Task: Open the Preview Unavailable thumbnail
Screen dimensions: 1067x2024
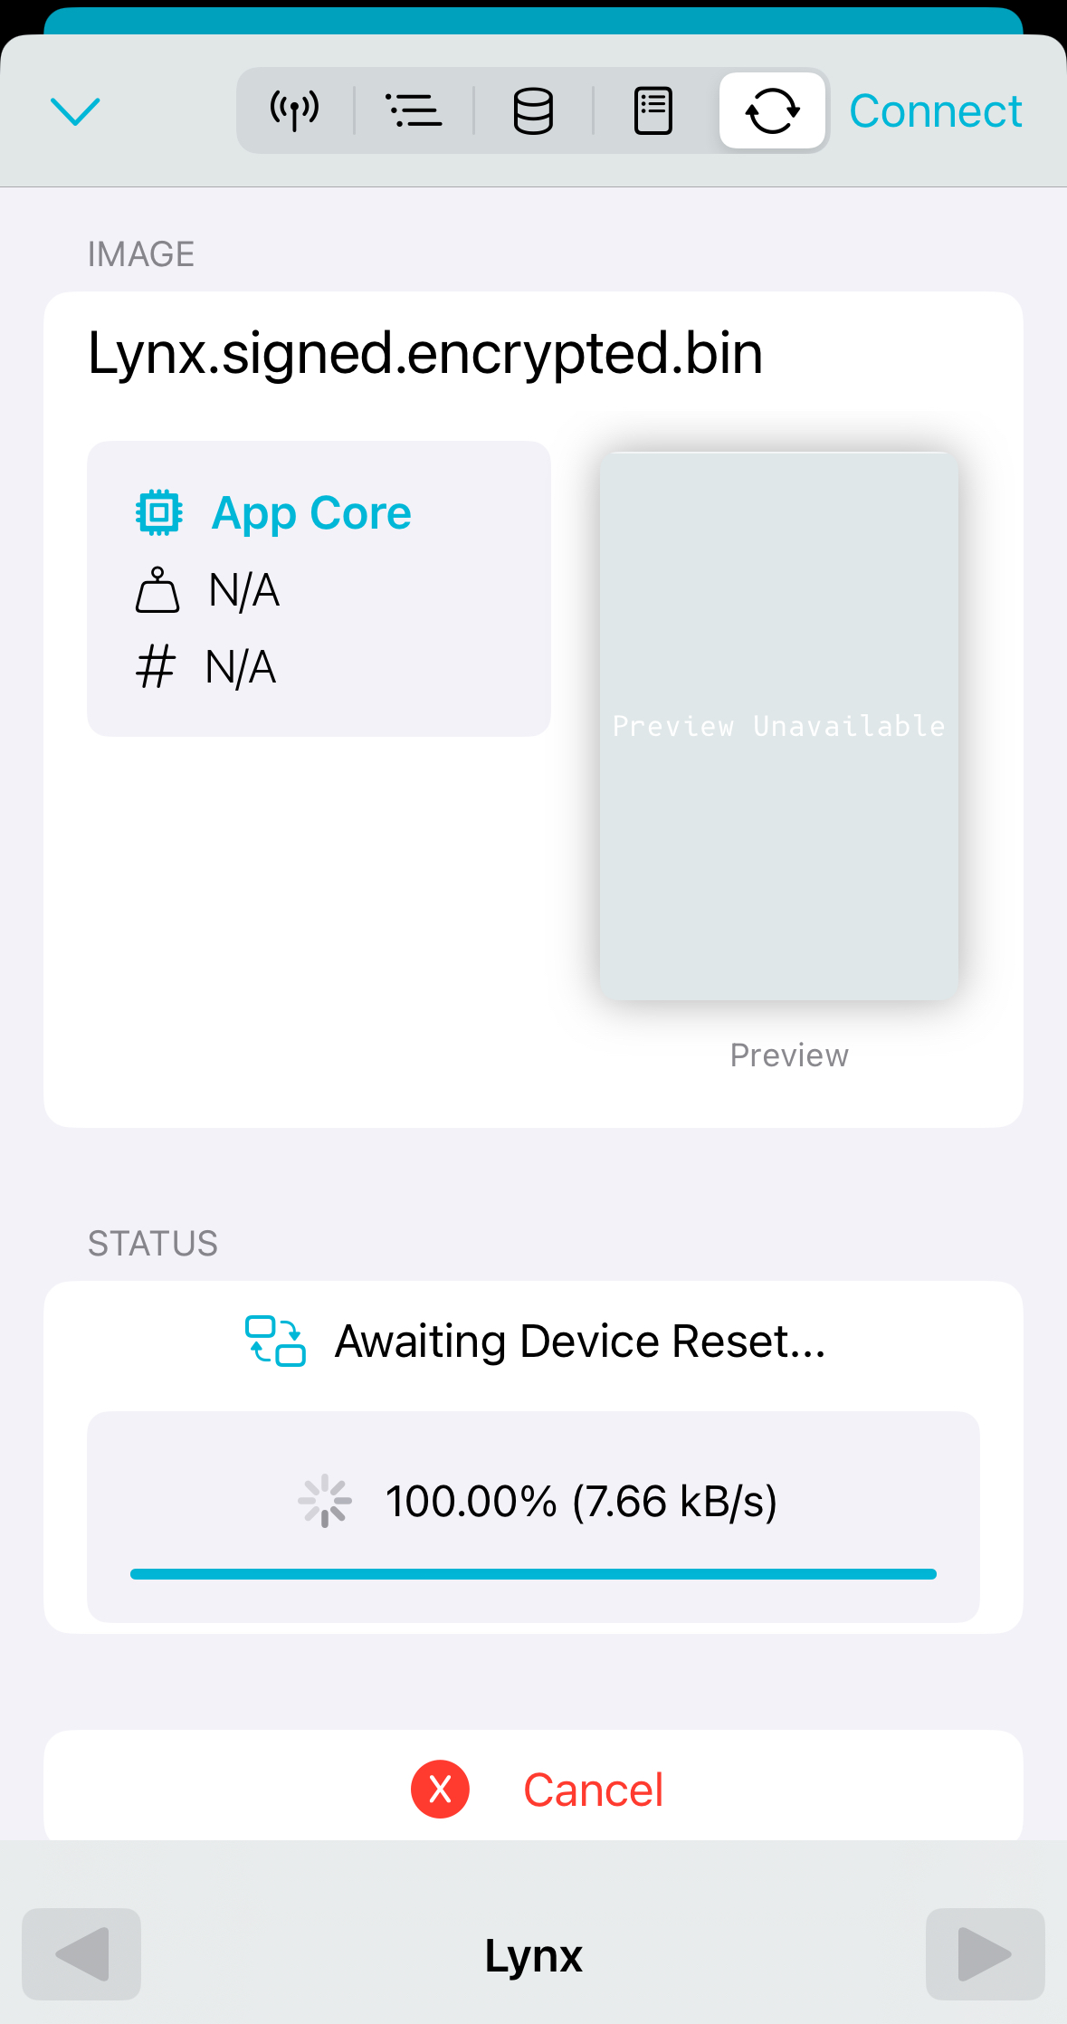Action: [778, 726]
